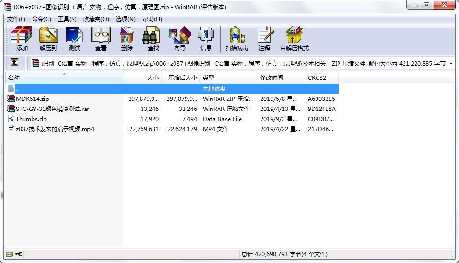Click the MDK514.zip archive icon

tap(11, 99)
